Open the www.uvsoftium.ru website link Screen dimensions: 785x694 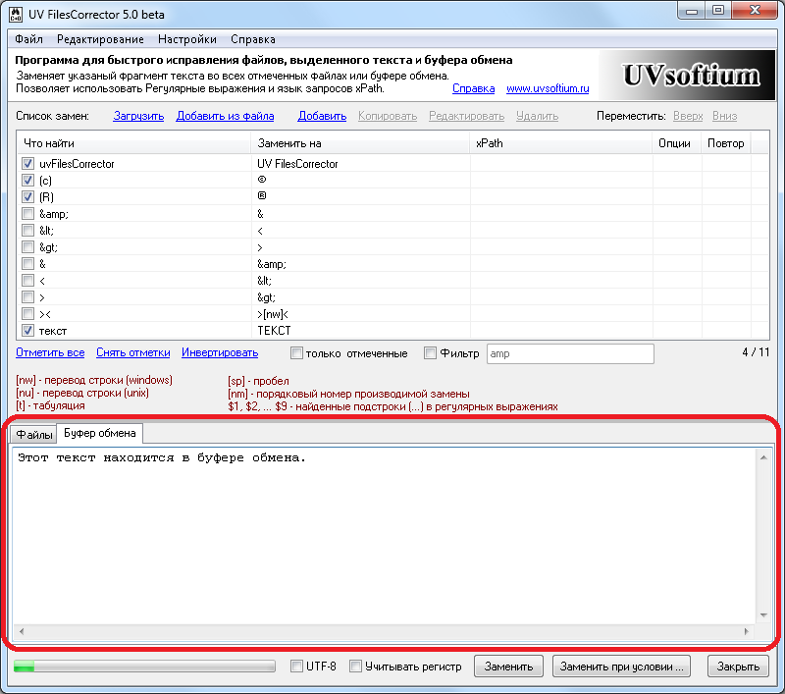pyautogui.click(x=548, y=88)
